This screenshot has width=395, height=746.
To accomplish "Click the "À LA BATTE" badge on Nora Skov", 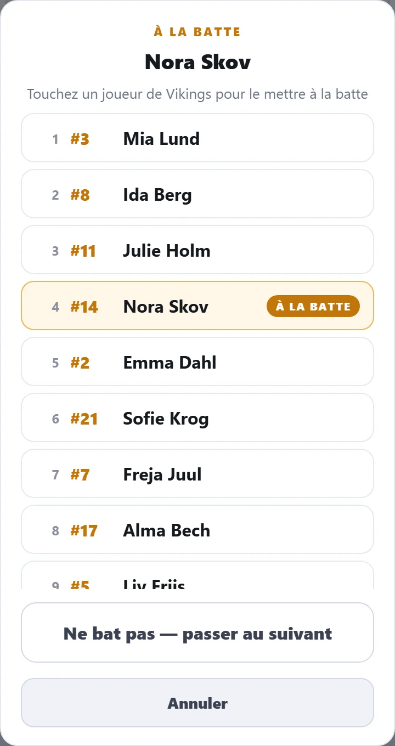I will [313, 306].
